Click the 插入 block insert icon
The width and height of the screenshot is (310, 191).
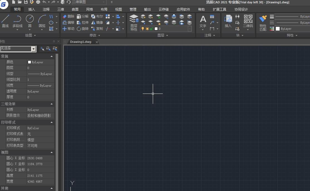pyautogui.click(x=228, y=21)
